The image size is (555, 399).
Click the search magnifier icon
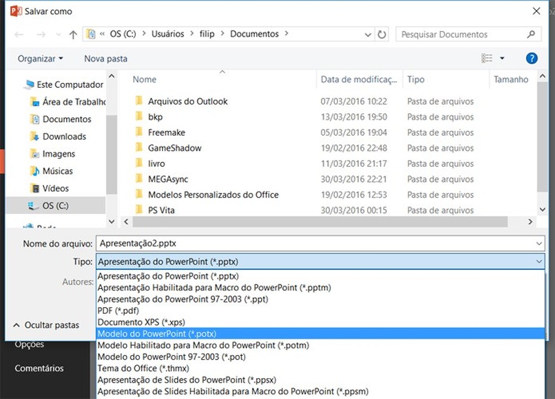[531, 34]
